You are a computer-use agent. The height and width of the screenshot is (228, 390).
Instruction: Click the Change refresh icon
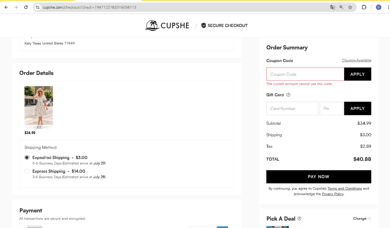coord(369,219)
